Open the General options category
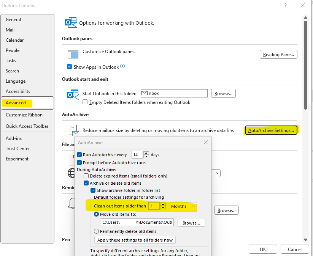Screen dimensions: 313x256 [27, 19]
